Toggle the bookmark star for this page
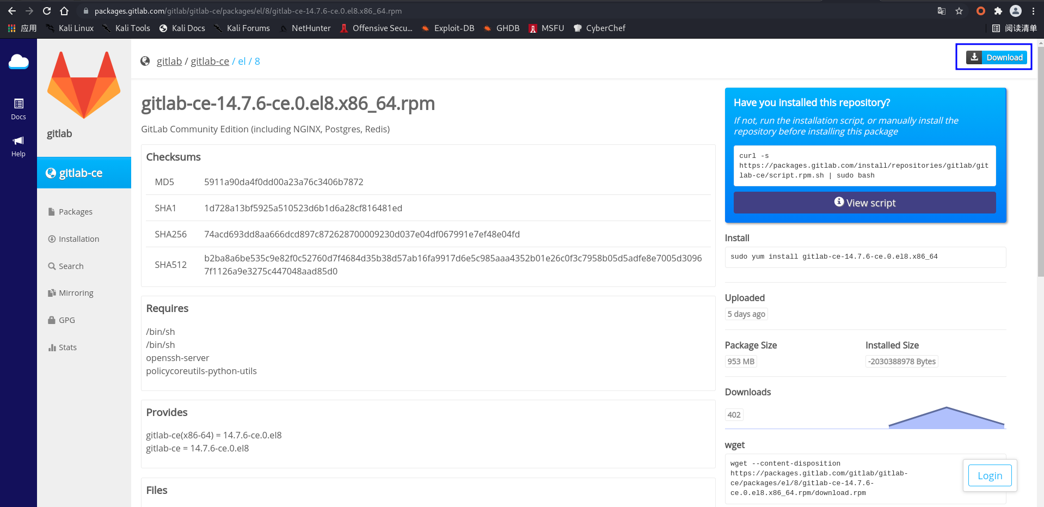The width and height of the screenshot is (1044, 507). (x=960, y=11)
